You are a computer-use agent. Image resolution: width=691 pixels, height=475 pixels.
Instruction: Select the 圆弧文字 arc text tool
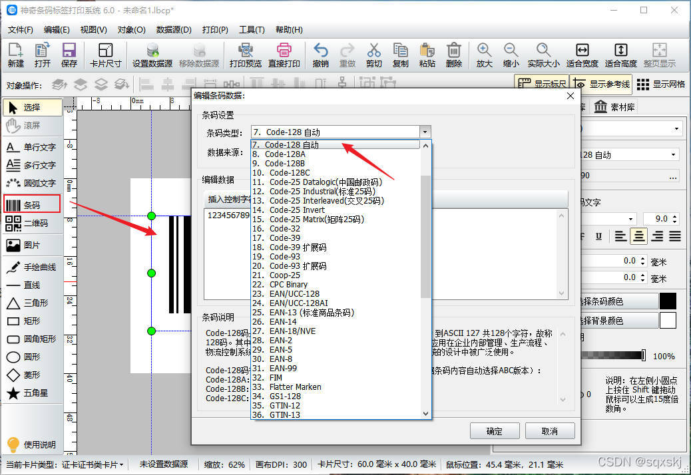(x=32, y=183)
